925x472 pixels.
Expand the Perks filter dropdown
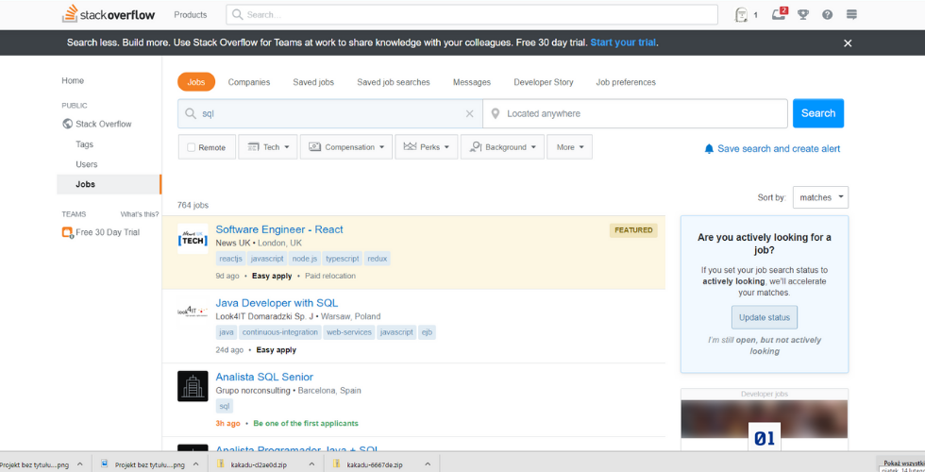(427, 147)
